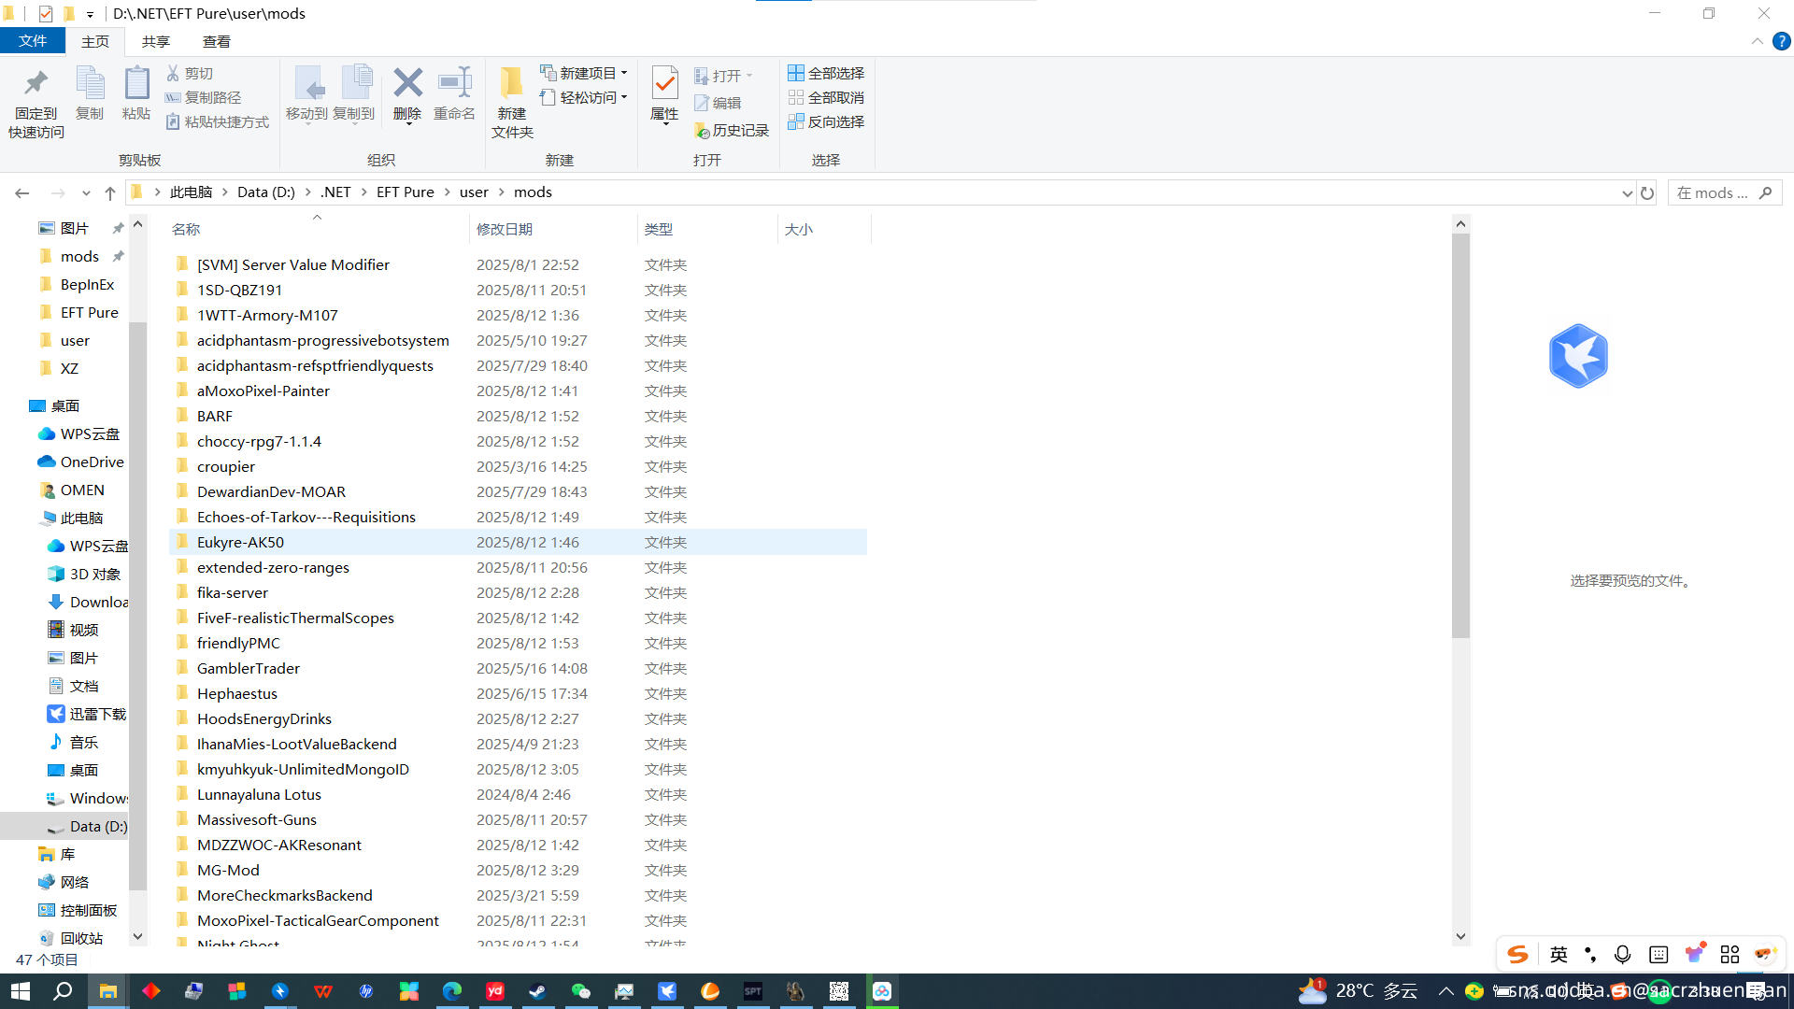
Task: Sort by Date Modified (修改日期) header
Action: [553, 229]
